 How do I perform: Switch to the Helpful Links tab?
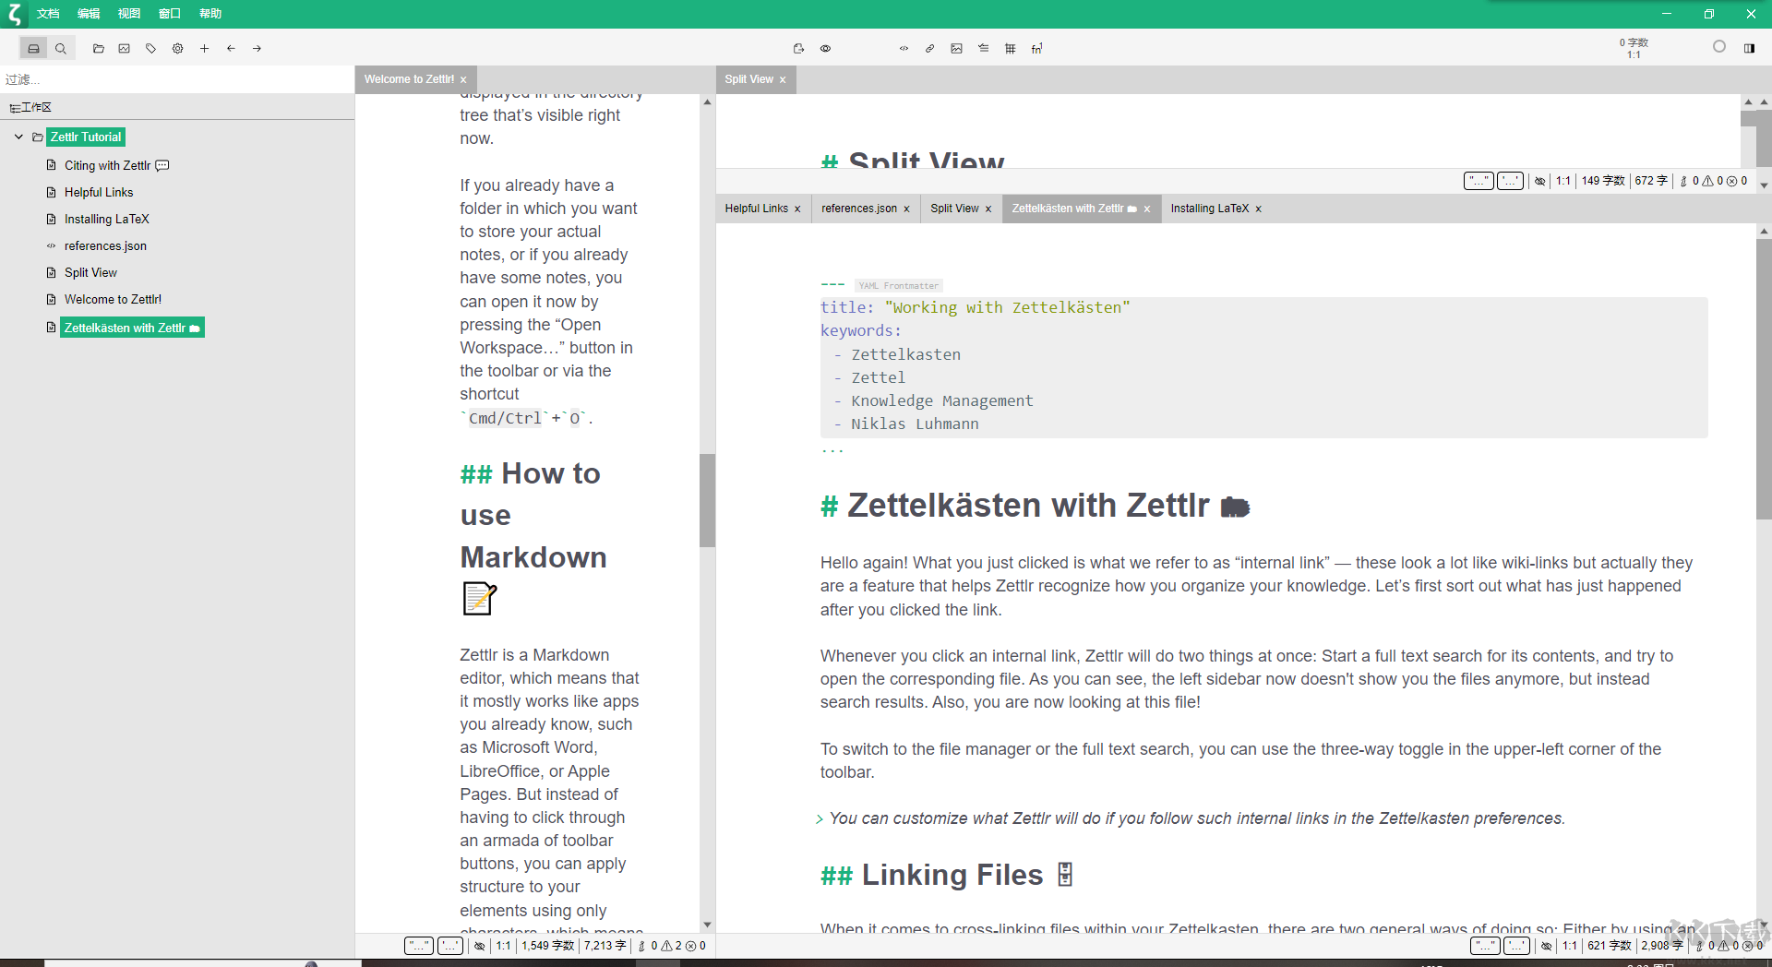pos(756,209)
